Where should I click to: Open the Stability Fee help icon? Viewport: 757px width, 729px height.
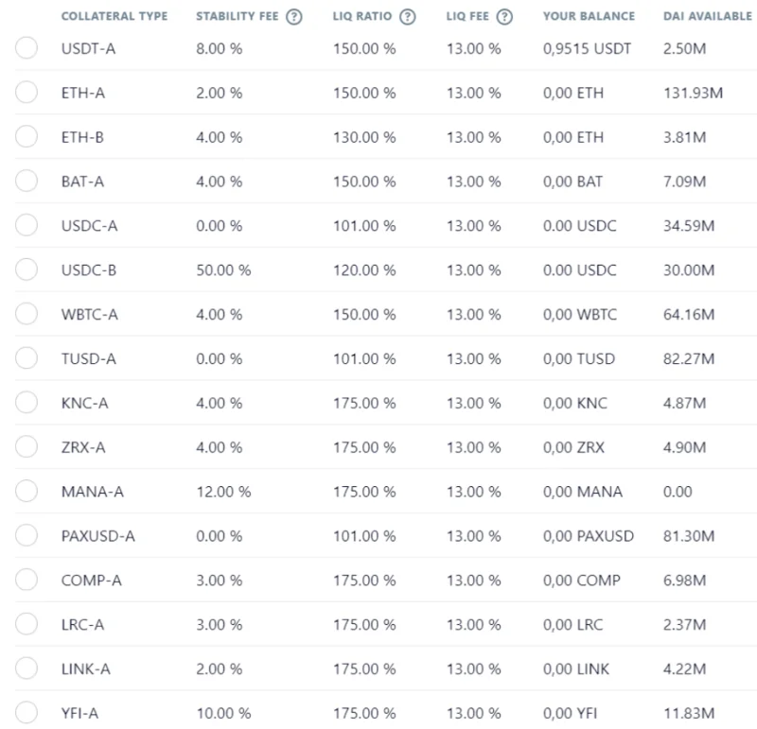pos(294,17)
